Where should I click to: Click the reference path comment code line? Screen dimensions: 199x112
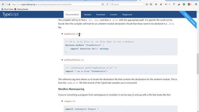pyautogui.click(x=91, y=68)
